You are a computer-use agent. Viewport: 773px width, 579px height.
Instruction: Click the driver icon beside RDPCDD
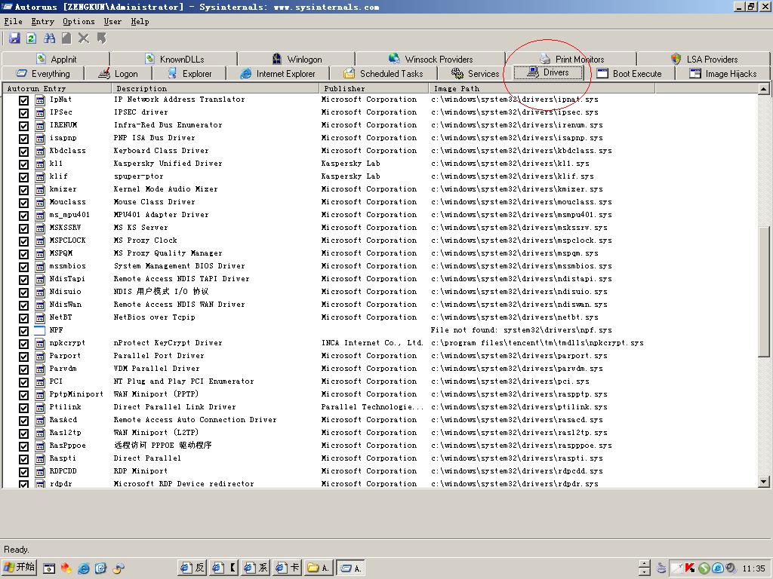click(40, 471)
